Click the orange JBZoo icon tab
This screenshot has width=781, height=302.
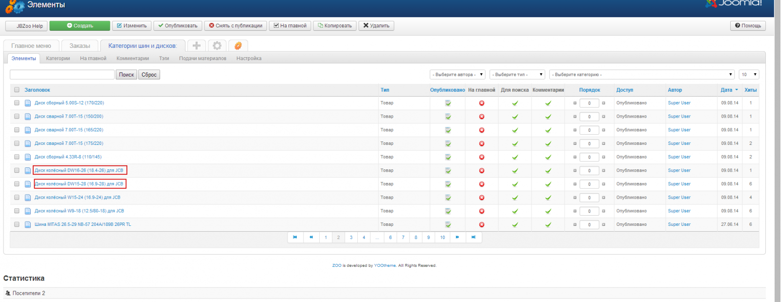[238, 45]
